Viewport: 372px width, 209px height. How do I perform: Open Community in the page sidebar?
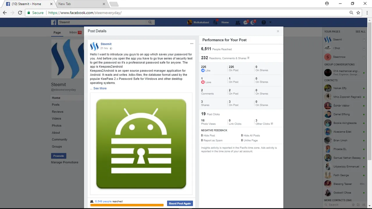pyautogui.click(x=60, y=140)
